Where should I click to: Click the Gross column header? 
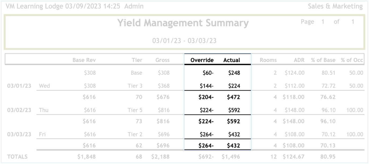(162, 60)
